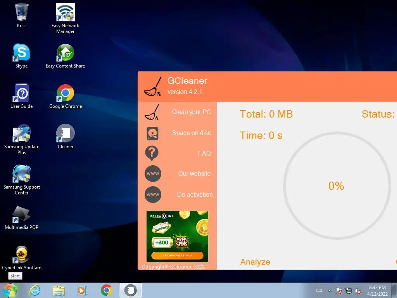Click the Copyright GCleaner, 2022 footer text

[173, 267]
